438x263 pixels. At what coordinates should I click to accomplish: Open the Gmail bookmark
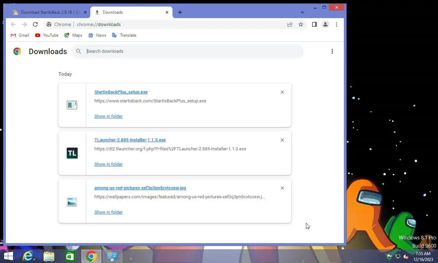coord(20,35)
